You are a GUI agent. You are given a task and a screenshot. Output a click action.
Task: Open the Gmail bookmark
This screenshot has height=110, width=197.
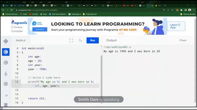pyautogui.click(x=24, y=14)
